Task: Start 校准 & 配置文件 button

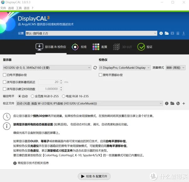Action: coord(94,176)
